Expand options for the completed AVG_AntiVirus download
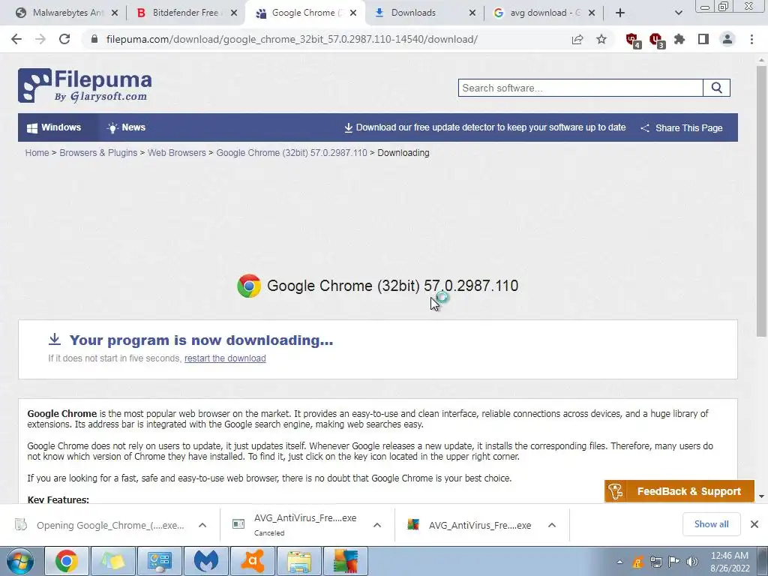768x576 pixels. coord(552,525)
